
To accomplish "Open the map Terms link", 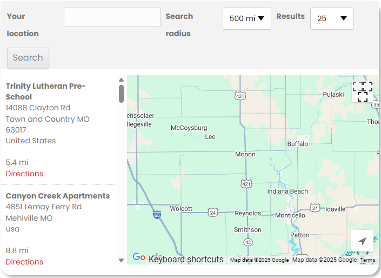I will pyautogui.click(x=367, y=260).
